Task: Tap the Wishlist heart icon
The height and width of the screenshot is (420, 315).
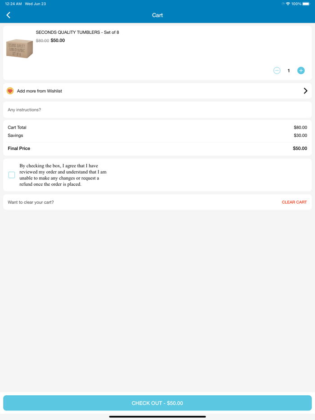Action: click(x=10, y=91)
